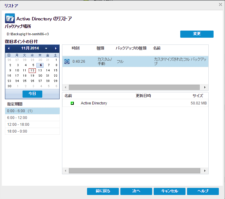
Task: Select the 6:00 - 12:00 time period
Action: coord(32,118)
